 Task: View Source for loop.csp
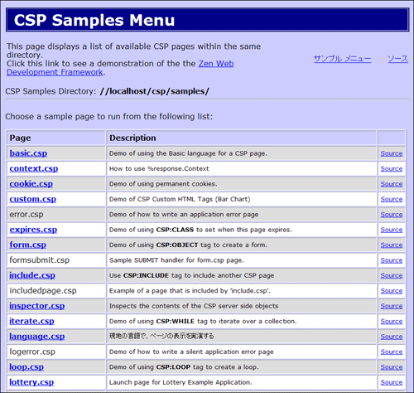point(392,367)
